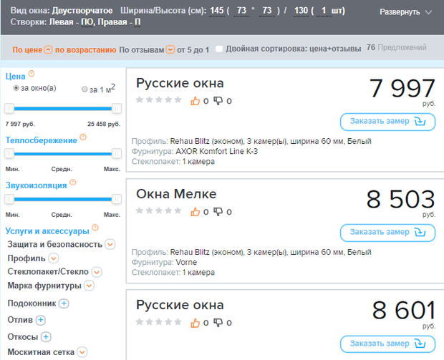Change right sash type П

pos(137,22)
